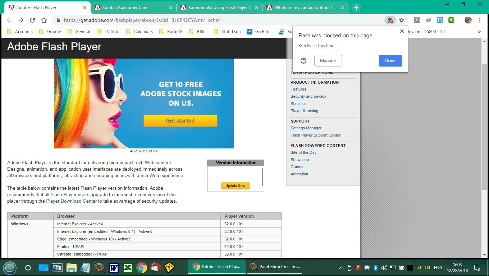This screenshot has height=276, width=489.
Task: Open the Showcase link
Action: [300, 160]
